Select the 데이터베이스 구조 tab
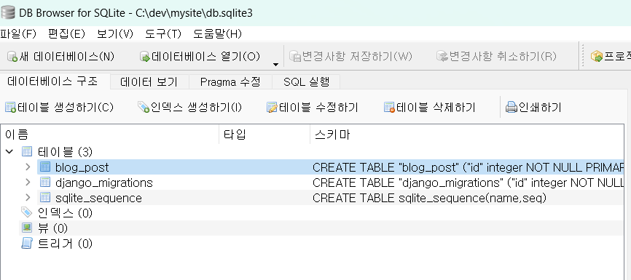631x280 pixels. 52,81
